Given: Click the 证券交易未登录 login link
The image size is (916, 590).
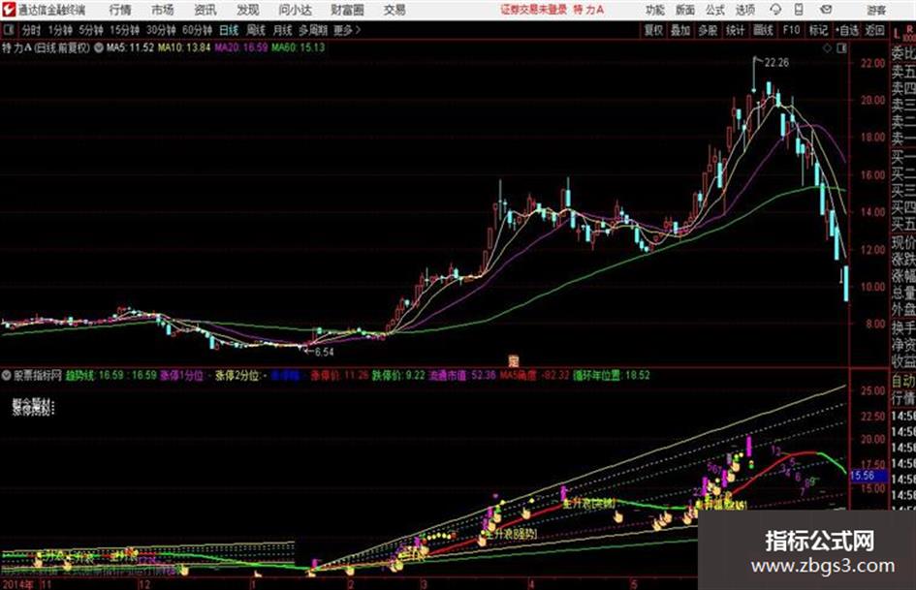Looking at the screenshot, I should click(533, 10).
